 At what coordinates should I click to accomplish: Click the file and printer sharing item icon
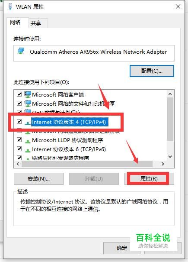(28, 104)
